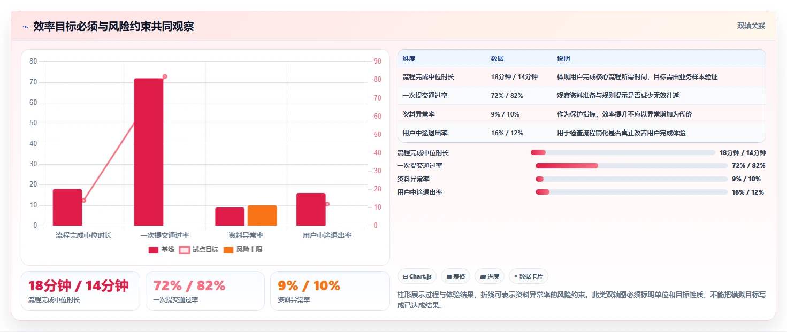
Task: Toggle the 基线 legend item
Action: (x=162, y=250)
